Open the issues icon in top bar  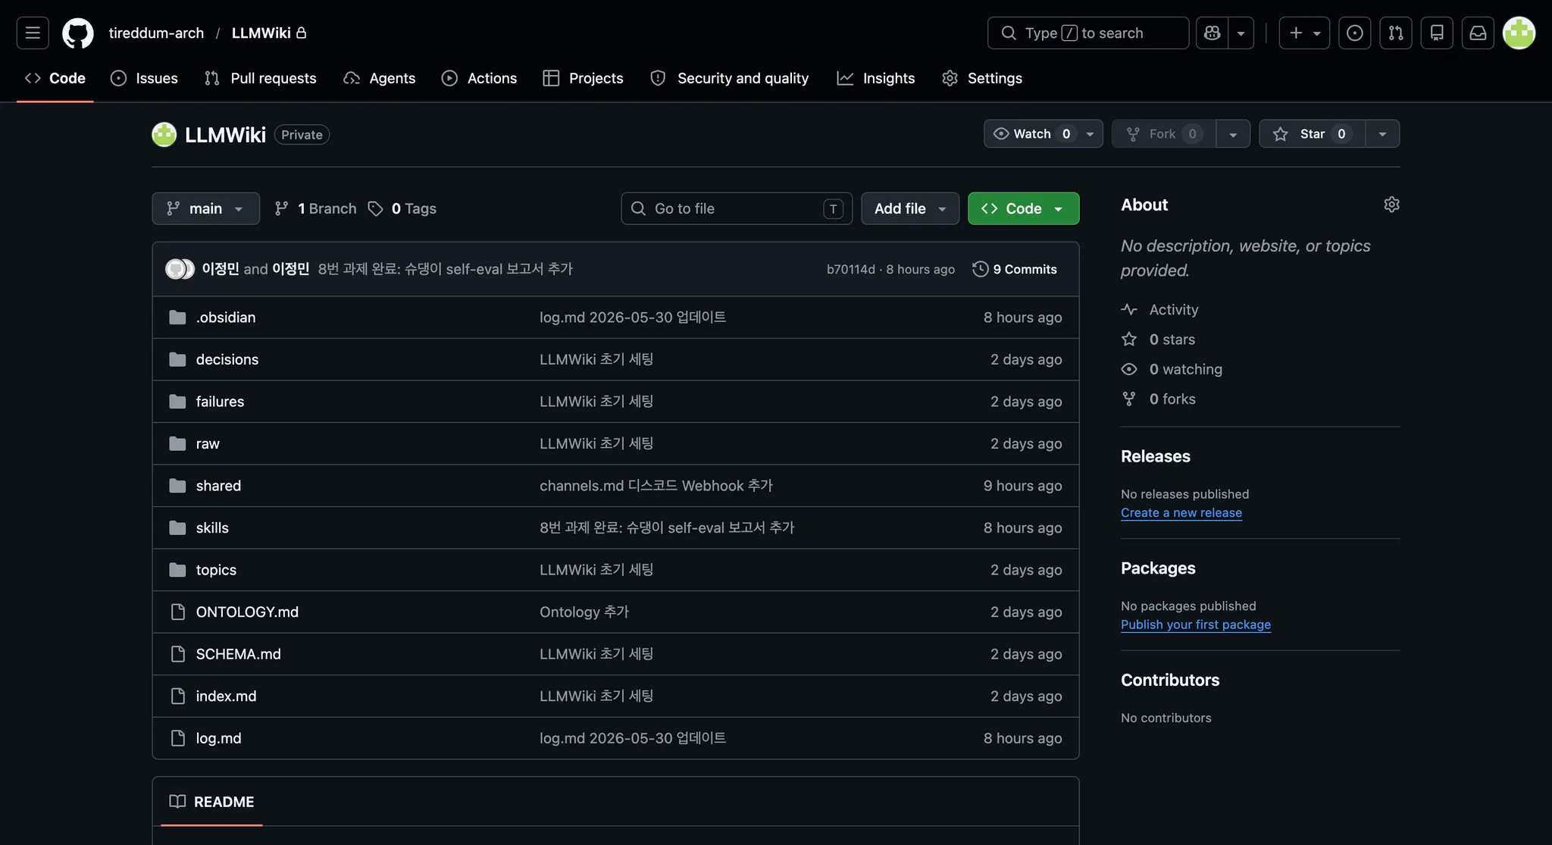(x=1355, y=33)
